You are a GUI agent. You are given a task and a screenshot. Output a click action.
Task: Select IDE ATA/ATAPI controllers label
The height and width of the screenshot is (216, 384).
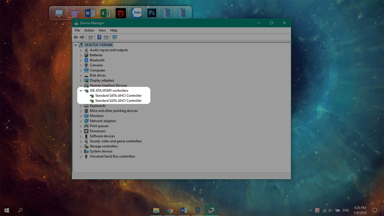(x=109, y=90)
